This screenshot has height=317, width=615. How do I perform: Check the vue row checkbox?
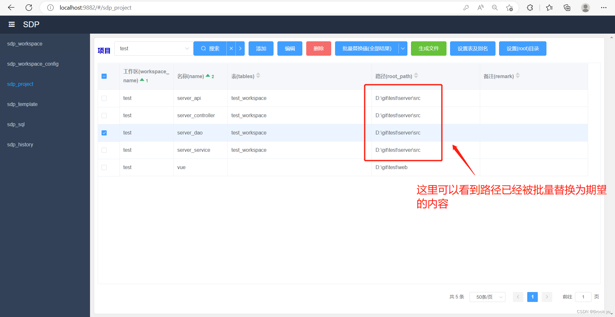click(104, 167)
